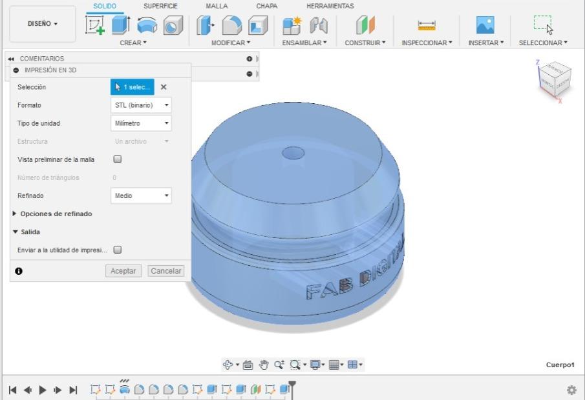Activate the Revolve tool in toolbar
Viewport: 585px width, 400px height.
click(147, 25)
